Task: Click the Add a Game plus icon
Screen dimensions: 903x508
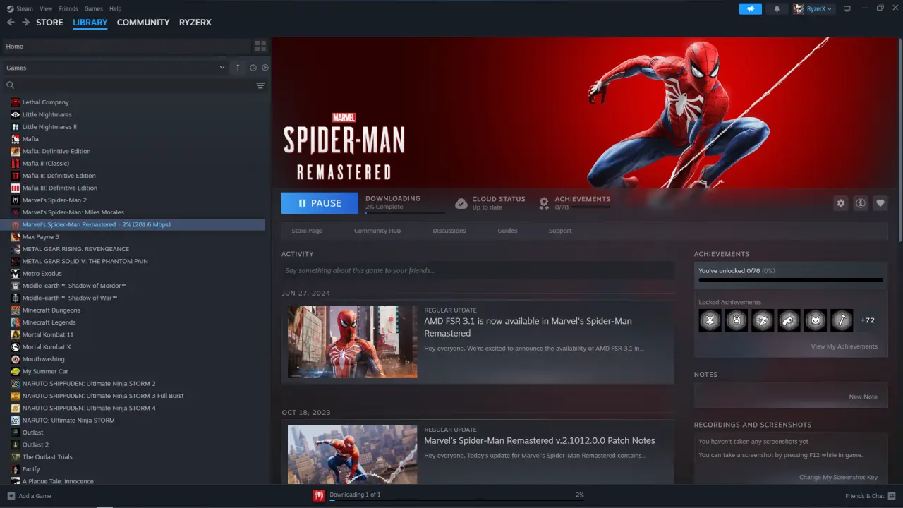Action: point(11,496)
